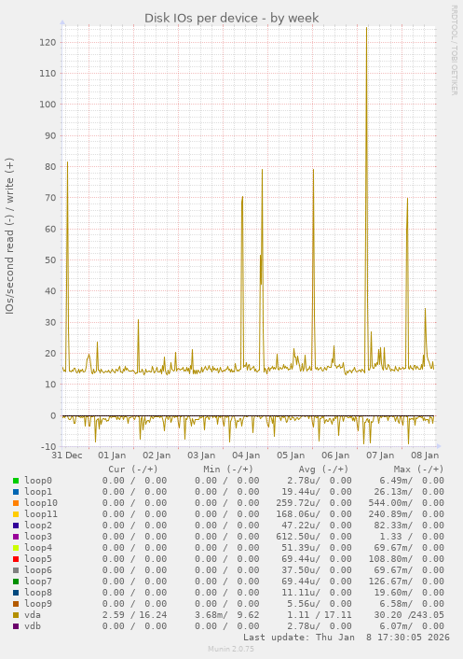463x659 pixels.
Task: Click the vda min value 3.68m/ 9.62
Action: [x=227, y=615]
